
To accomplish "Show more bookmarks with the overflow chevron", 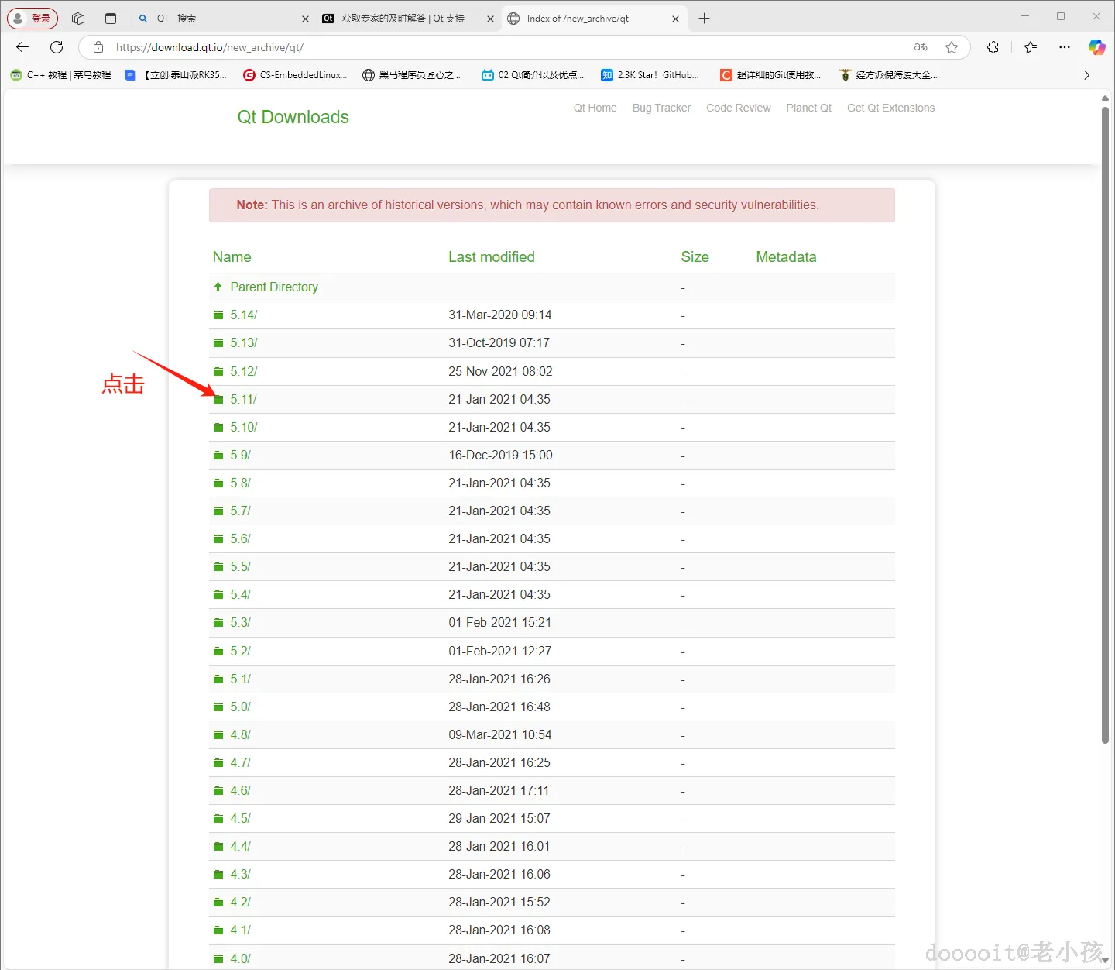I will pyautogui.click(x=1086, y=75).
